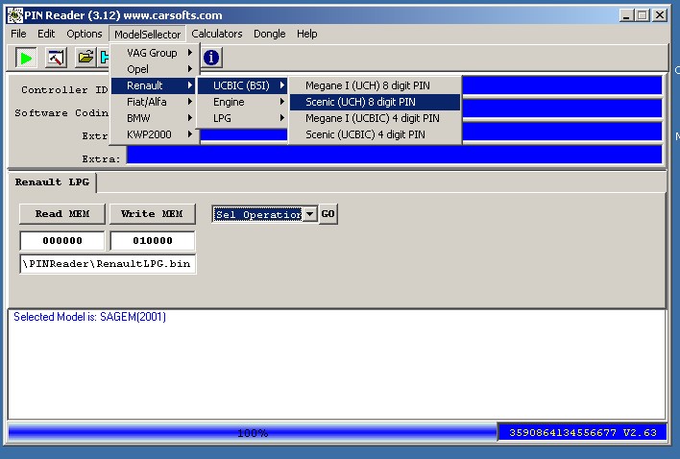Click the green play/start icon
The width and height of the screenshot is (680, 459).
click(x=27, y=59)
